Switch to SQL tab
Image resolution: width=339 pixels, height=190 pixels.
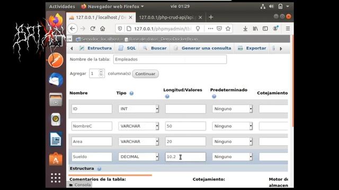127,48
